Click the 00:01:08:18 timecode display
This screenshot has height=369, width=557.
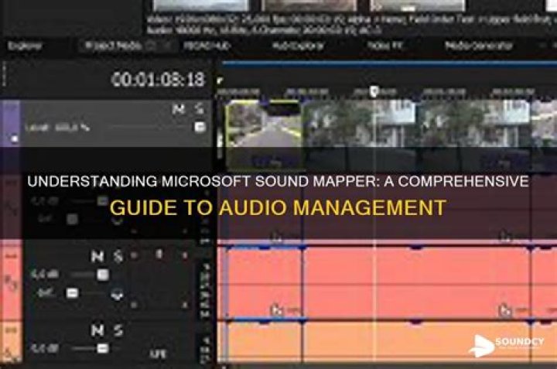158,79
